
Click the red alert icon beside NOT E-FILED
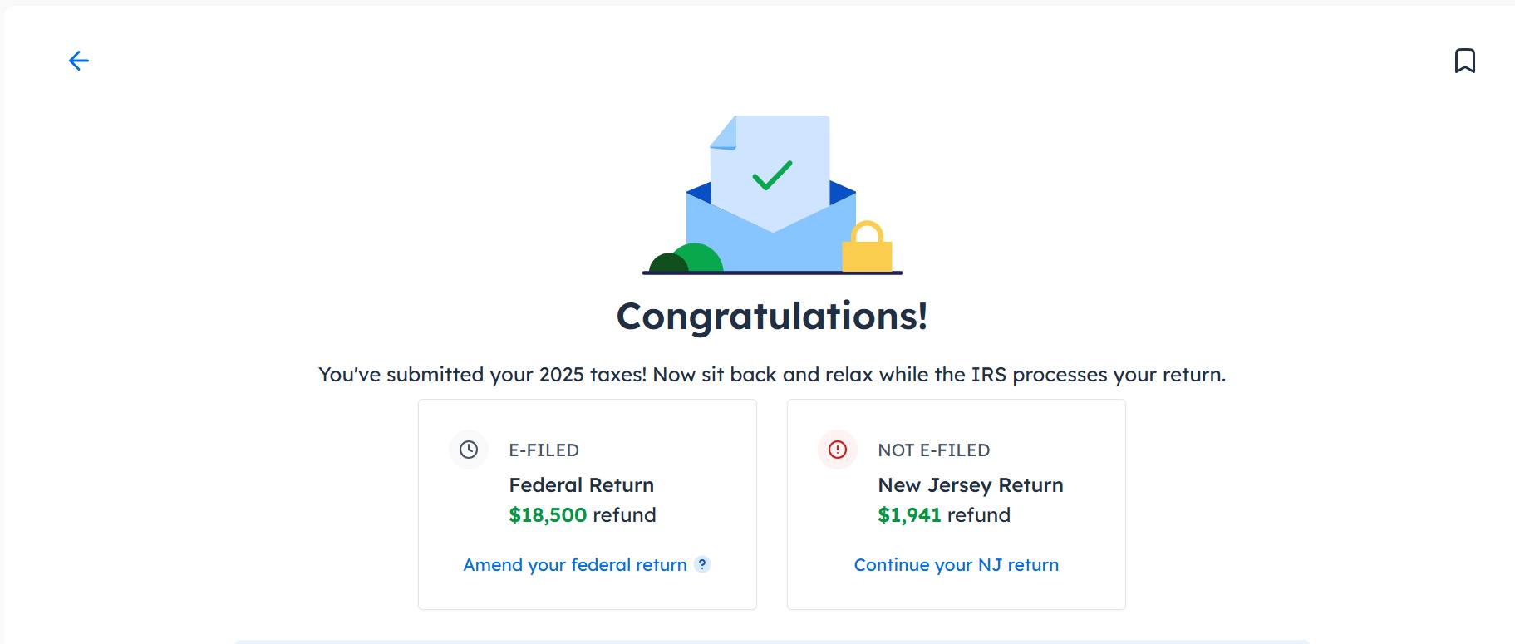[x=838, y=450]
